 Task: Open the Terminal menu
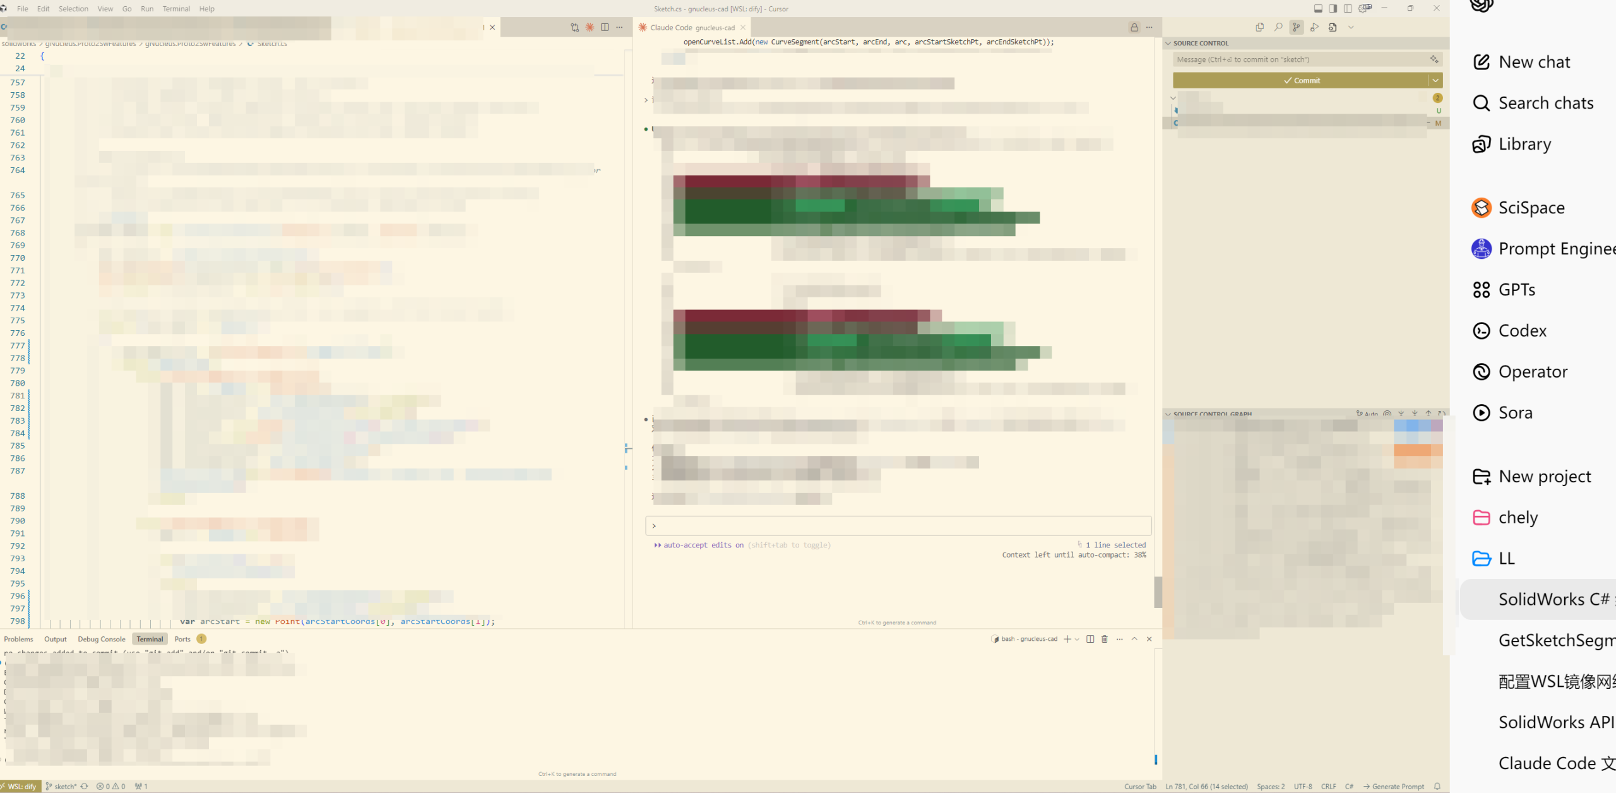point(176,9)
